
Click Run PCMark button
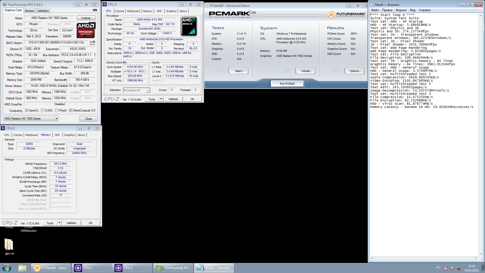click(287, 84)
